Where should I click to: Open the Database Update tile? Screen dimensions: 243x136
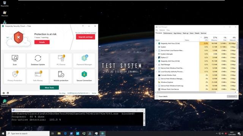tap(38, 60)
